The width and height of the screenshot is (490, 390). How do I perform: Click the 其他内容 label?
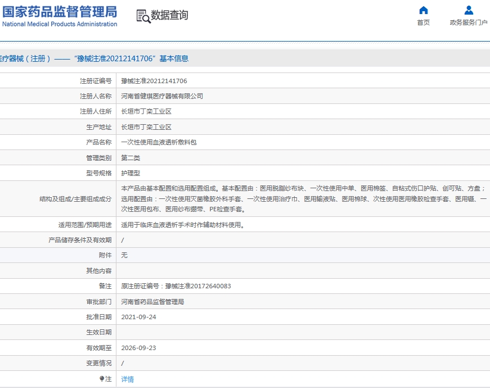(x=99, y=271)
